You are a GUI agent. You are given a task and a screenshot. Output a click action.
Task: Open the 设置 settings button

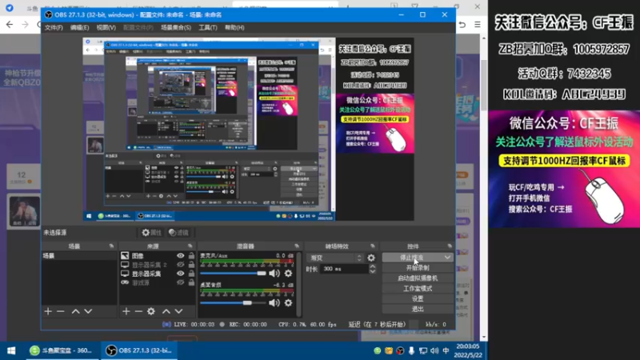418,298
